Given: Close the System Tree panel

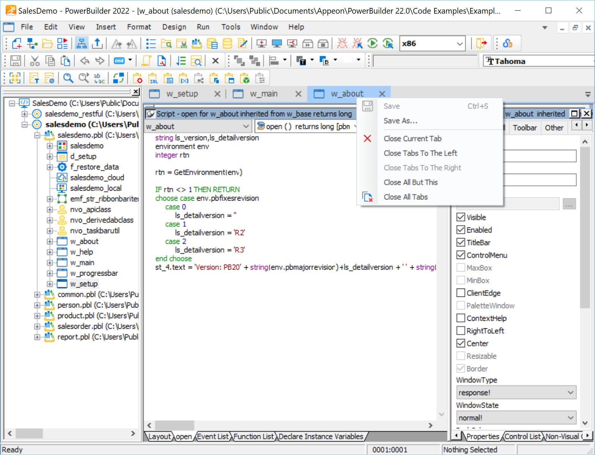Looking at the screenshot, I should 136,91.
